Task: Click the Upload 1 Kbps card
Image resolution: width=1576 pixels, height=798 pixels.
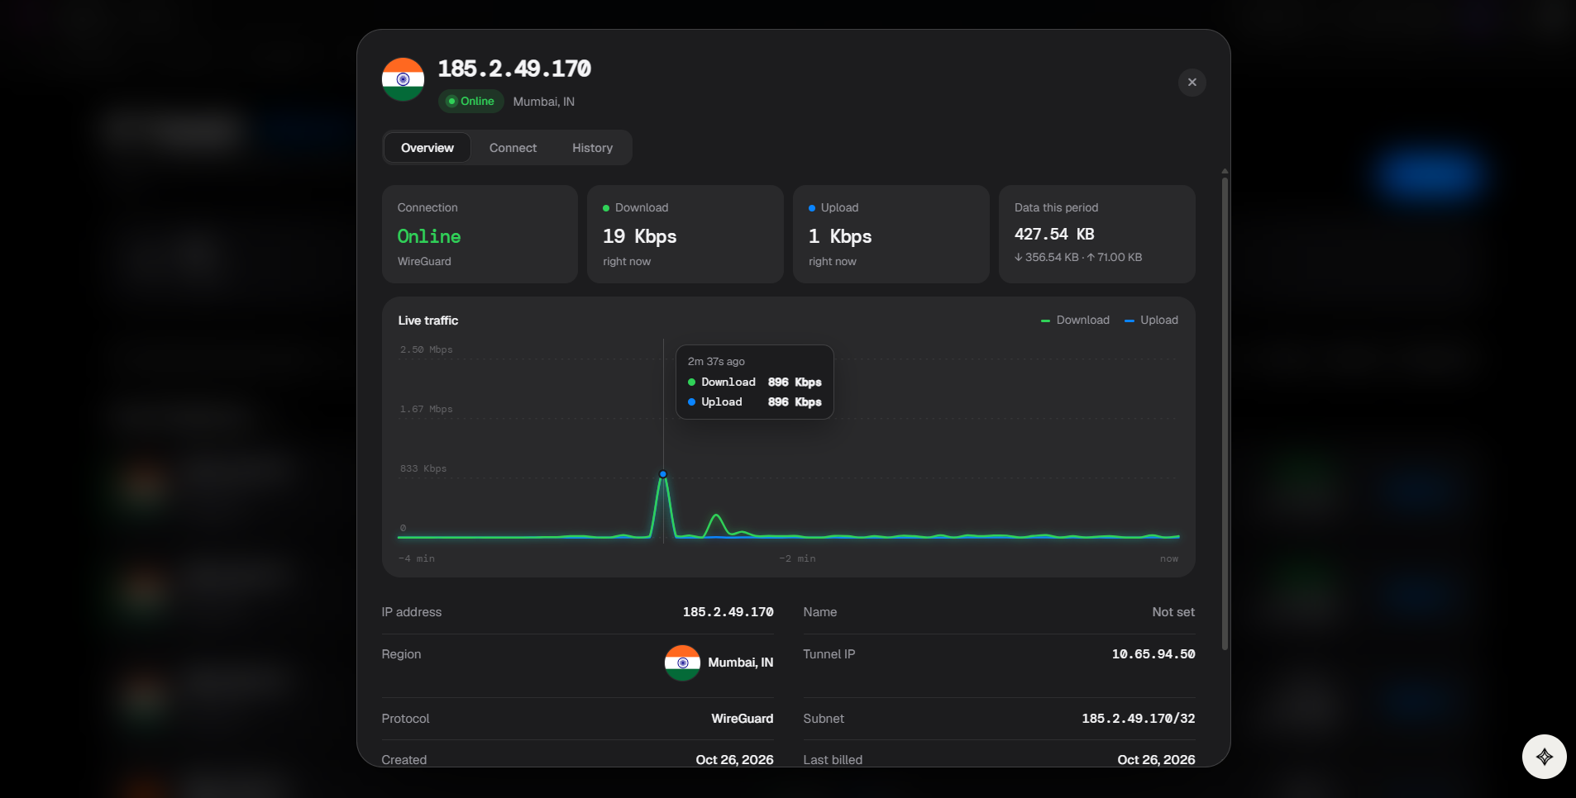Action: click(891, 235)
